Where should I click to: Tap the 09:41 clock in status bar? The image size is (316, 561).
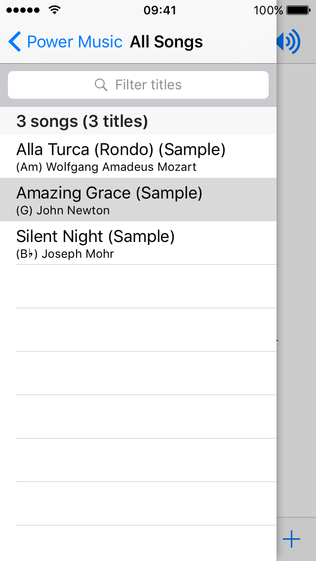pyautogui.click(x=159, y=10)
